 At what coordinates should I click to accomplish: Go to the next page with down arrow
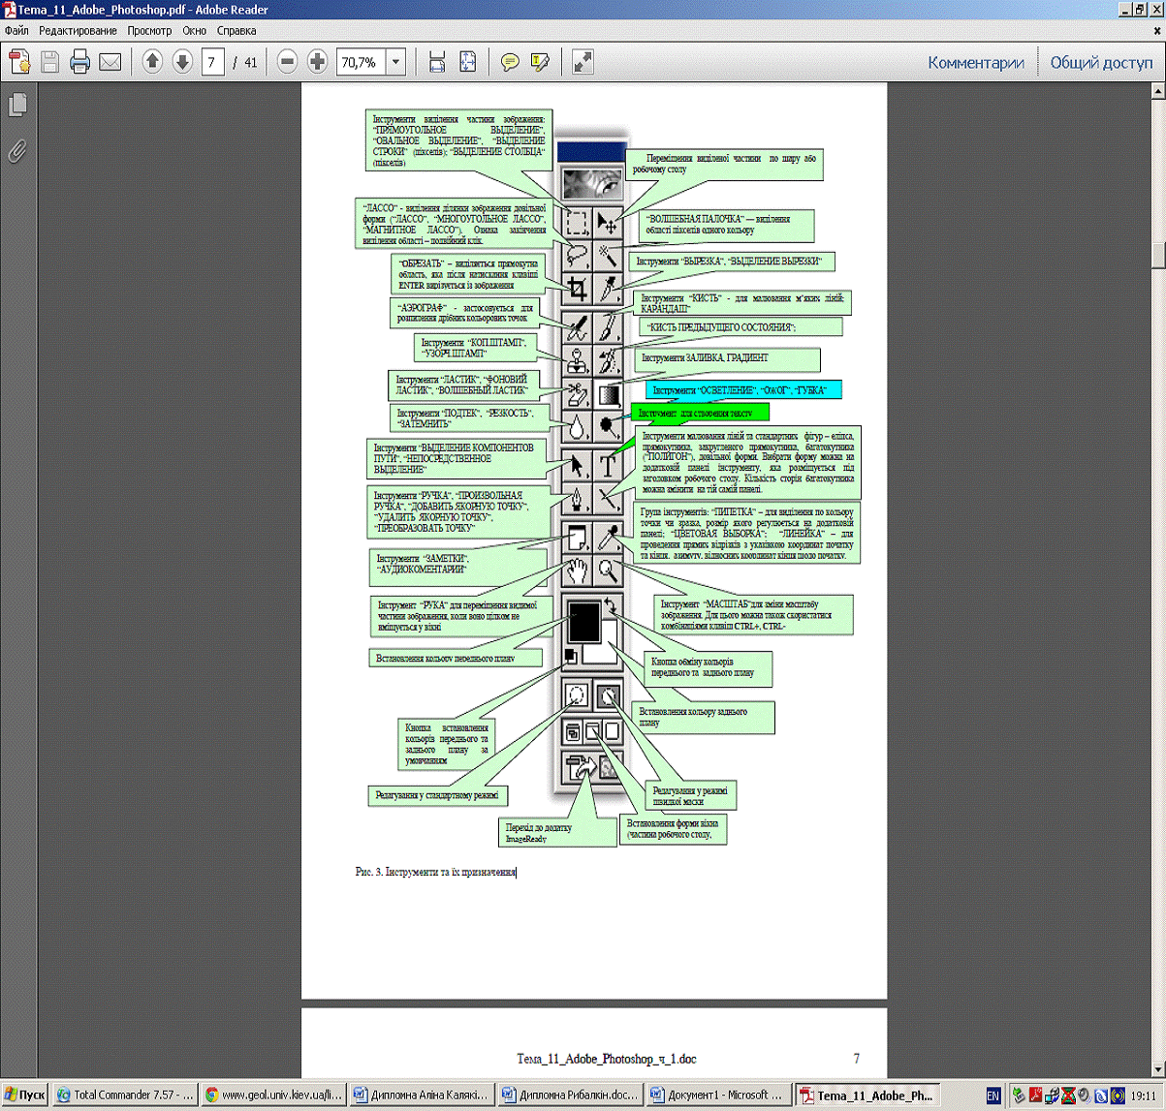(182, 63)
